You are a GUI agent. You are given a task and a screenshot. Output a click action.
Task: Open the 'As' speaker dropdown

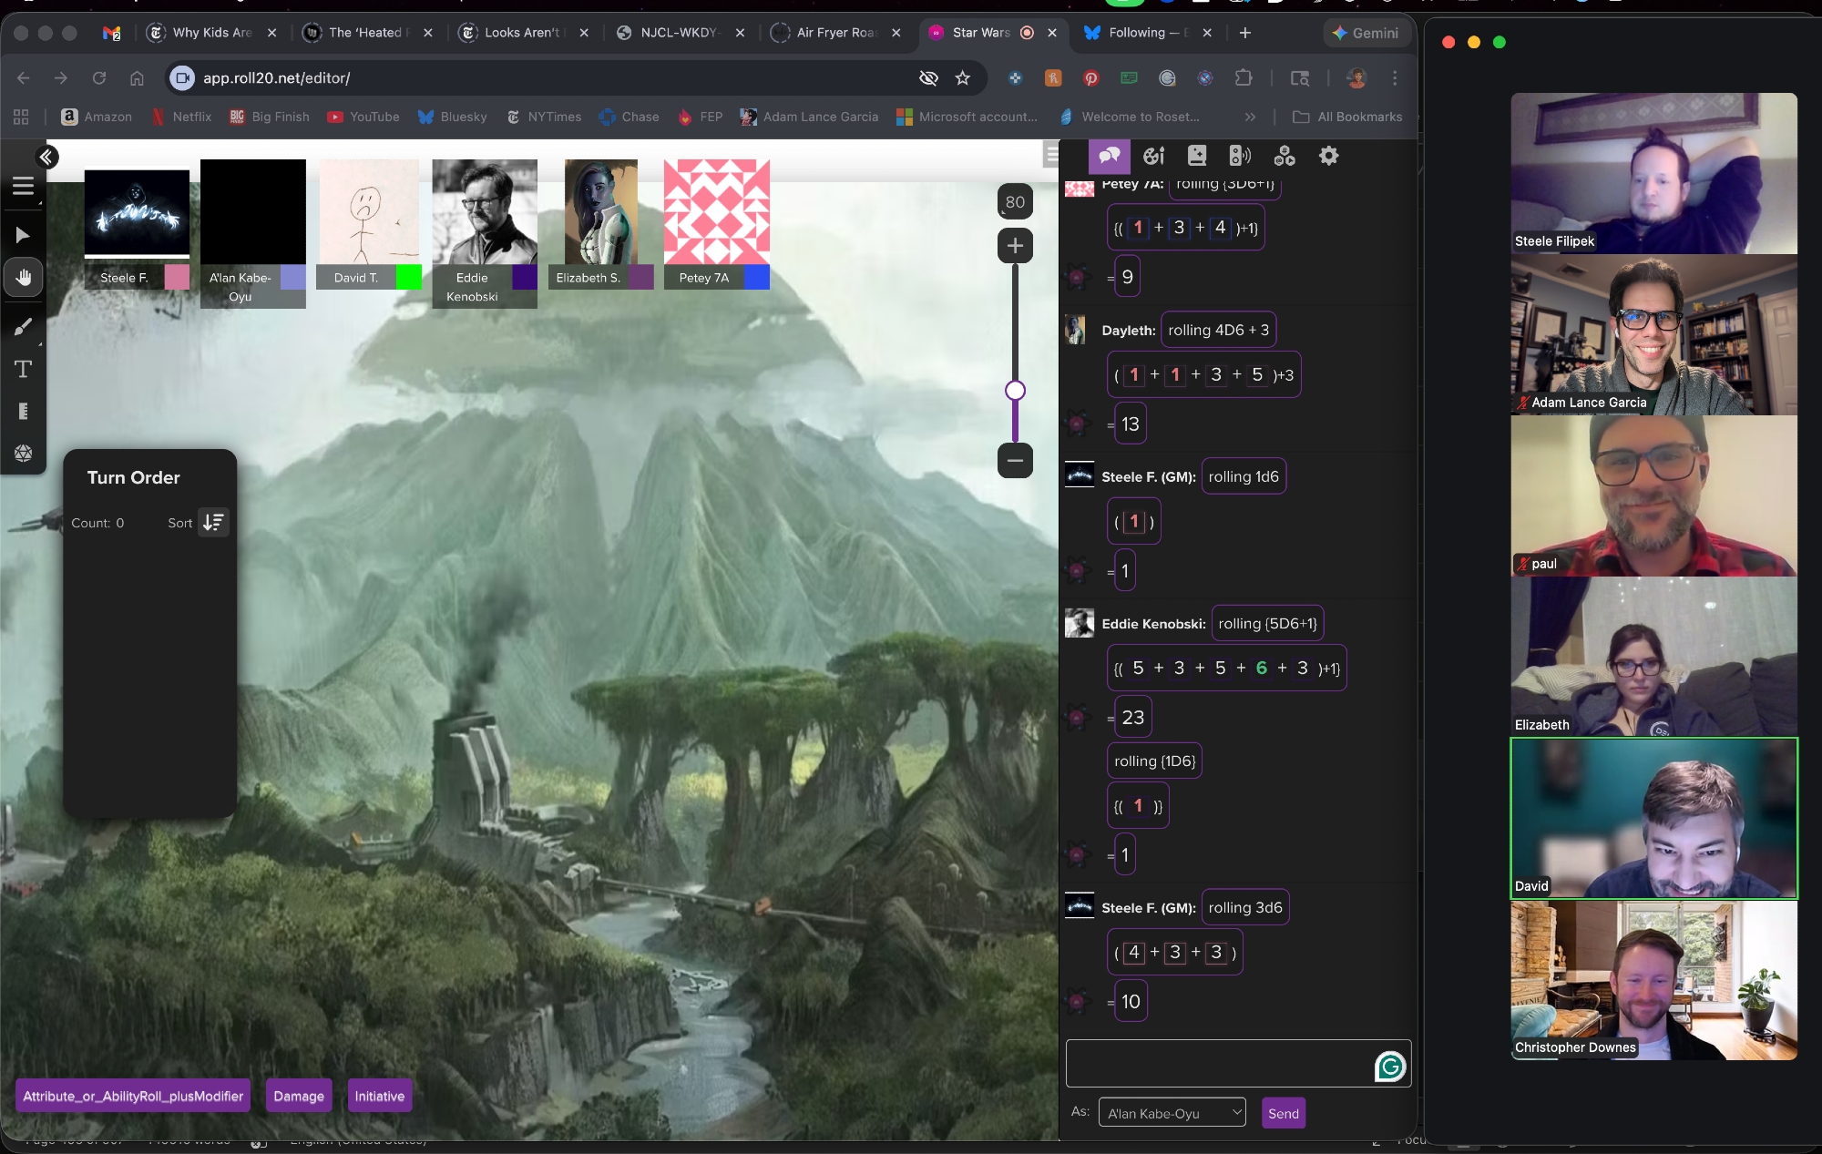[1172, 1113]
